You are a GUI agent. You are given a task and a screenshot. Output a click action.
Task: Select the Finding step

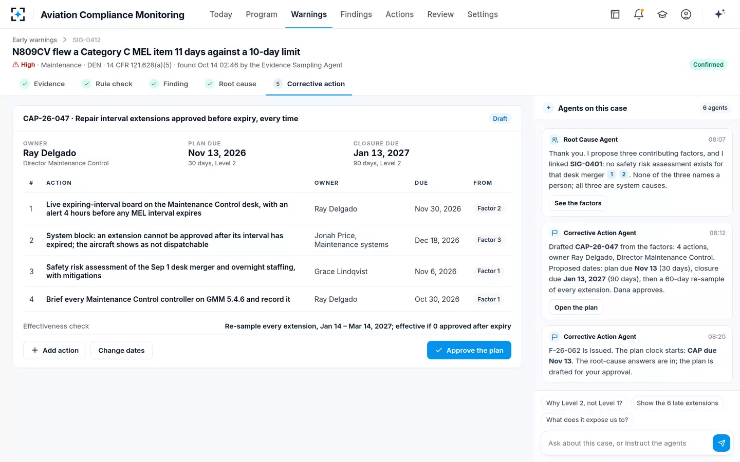(169, 84)
